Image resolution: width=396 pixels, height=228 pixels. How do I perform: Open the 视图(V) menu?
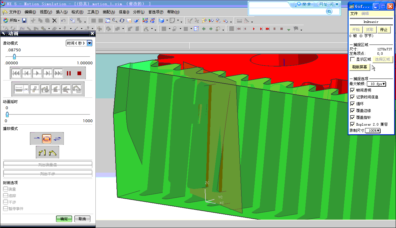(46, 12)
